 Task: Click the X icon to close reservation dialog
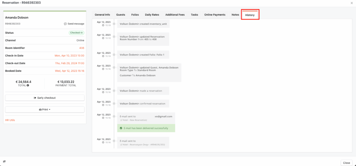(351, 3)
